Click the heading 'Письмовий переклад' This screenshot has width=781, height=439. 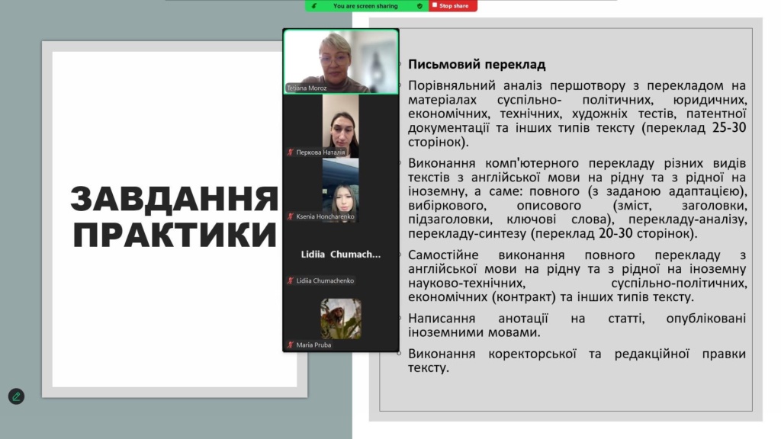[x=477, y=64]
